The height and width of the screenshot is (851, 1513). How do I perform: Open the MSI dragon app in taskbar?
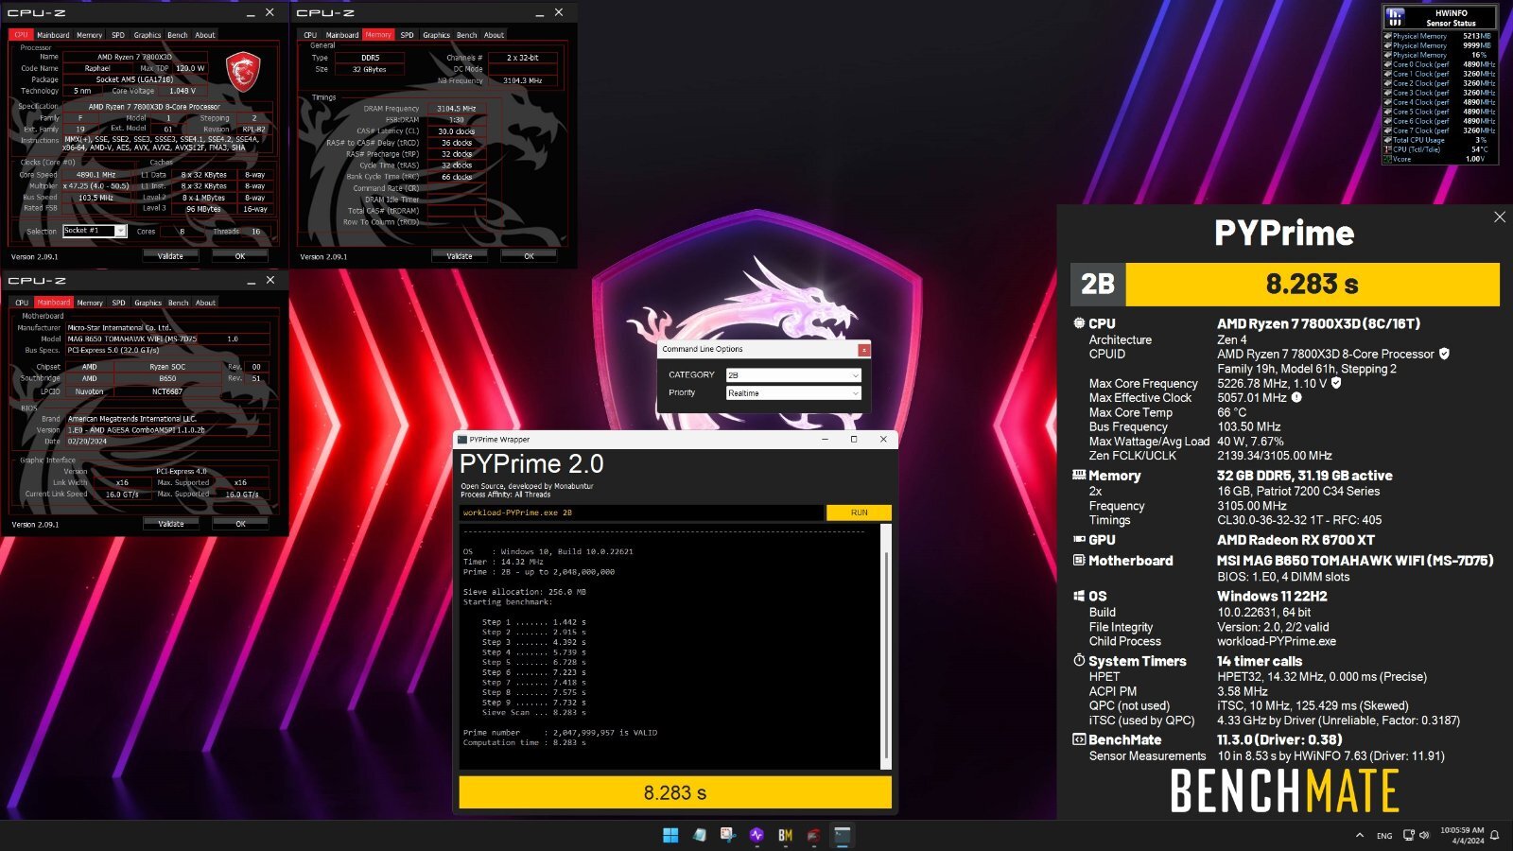pos(813,835)
